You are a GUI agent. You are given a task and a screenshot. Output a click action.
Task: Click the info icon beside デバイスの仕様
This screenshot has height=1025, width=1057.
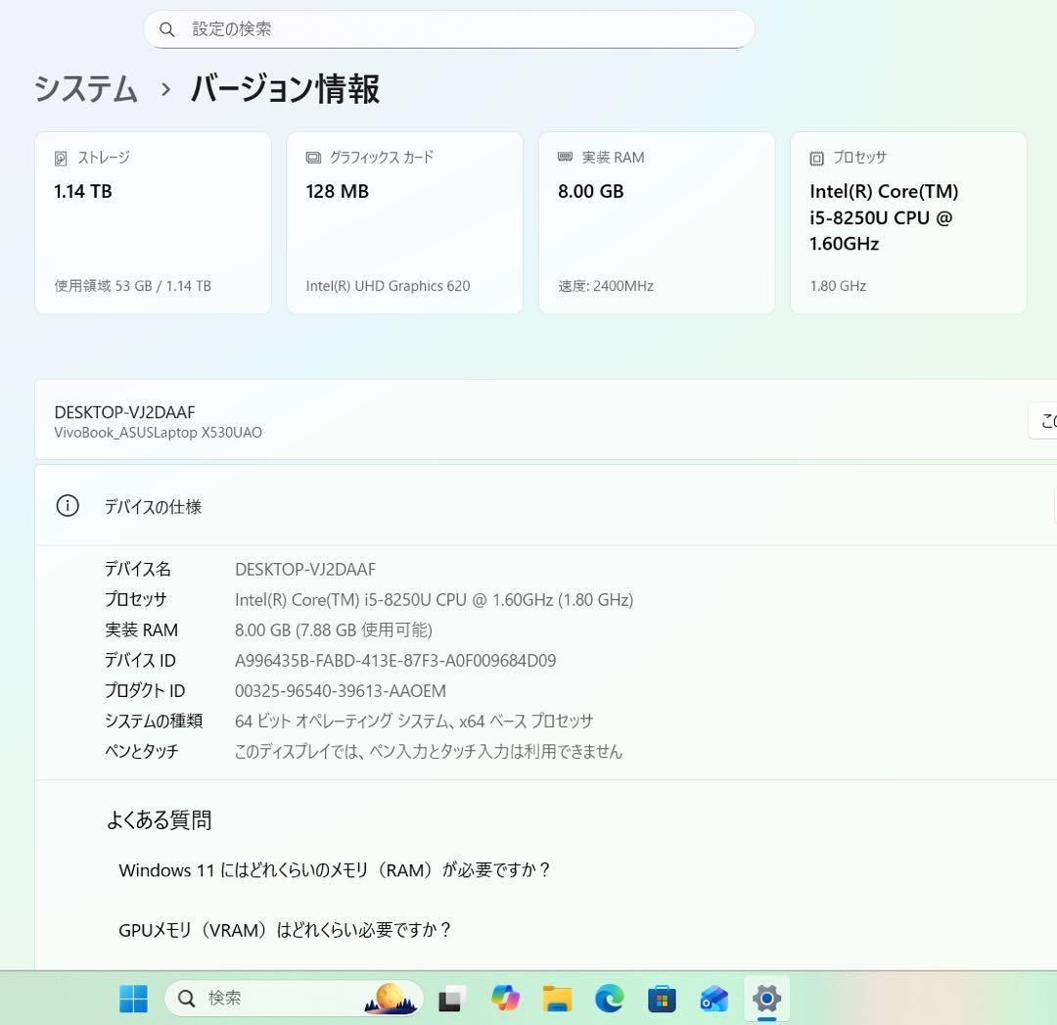point(67,506)
